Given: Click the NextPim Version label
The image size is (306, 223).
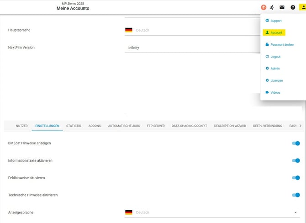Looking at the screenshot, I should click(21, 48).
